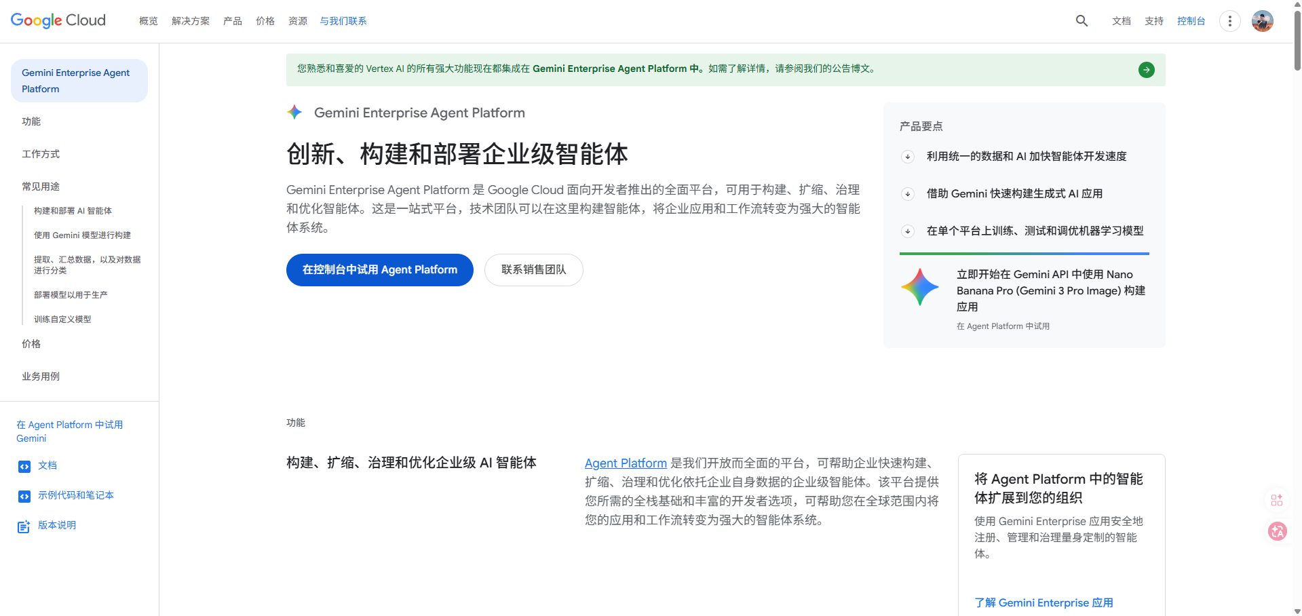The width and height of the screenshot is (1302, 616).
Task: Jump to 业务用例 in the sidebar
Action: (x=41, y=377)
